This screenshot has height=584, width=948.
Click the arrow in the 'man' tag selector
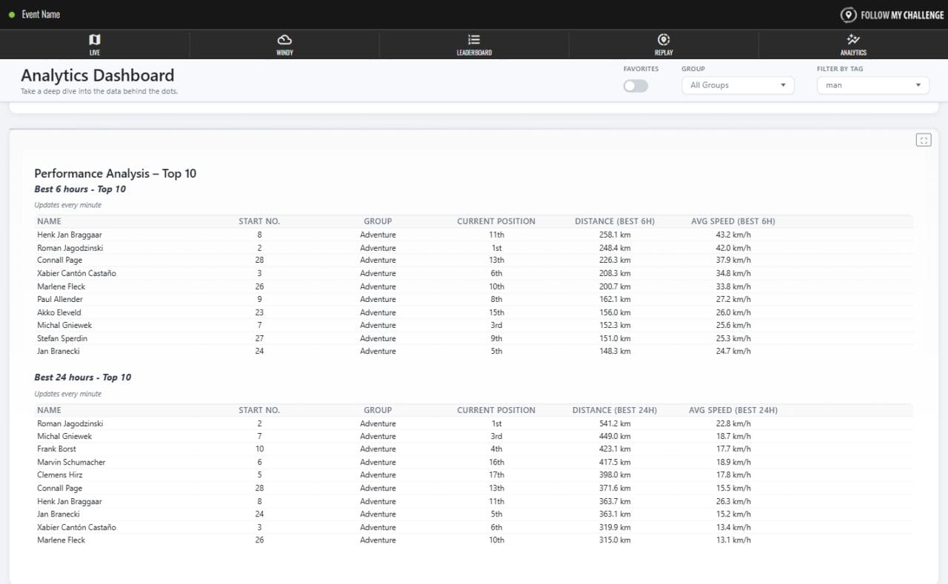coord(918,85)
